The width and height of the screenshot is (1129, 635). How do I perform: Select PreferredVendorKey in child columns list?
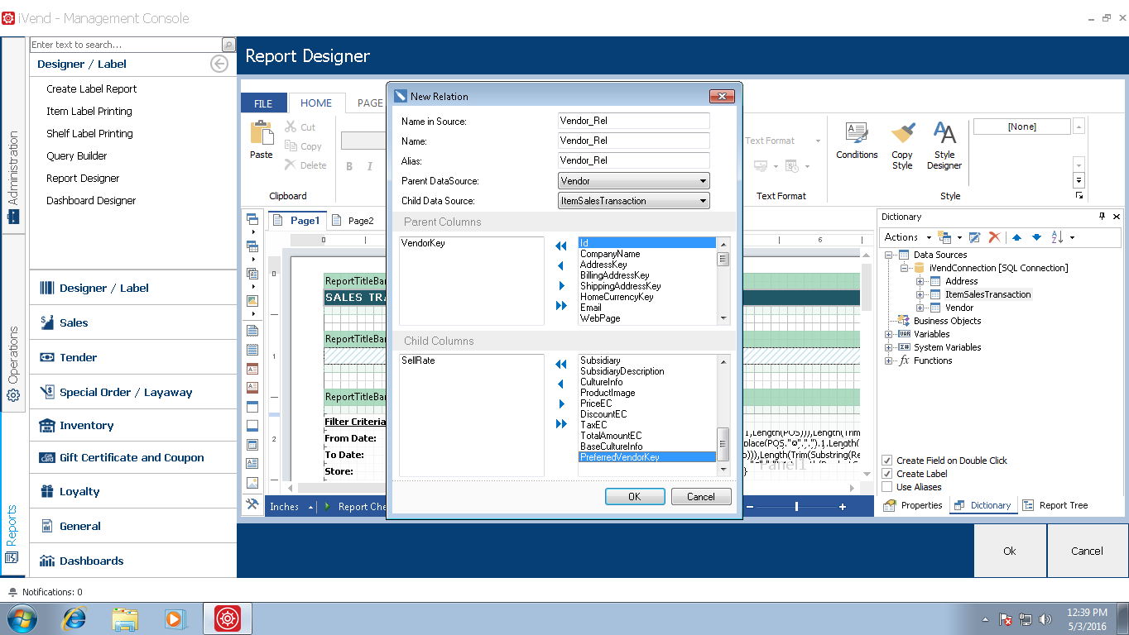tap(647, 457)
